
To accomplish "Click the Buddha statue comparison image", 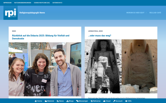I will (121, 66).
